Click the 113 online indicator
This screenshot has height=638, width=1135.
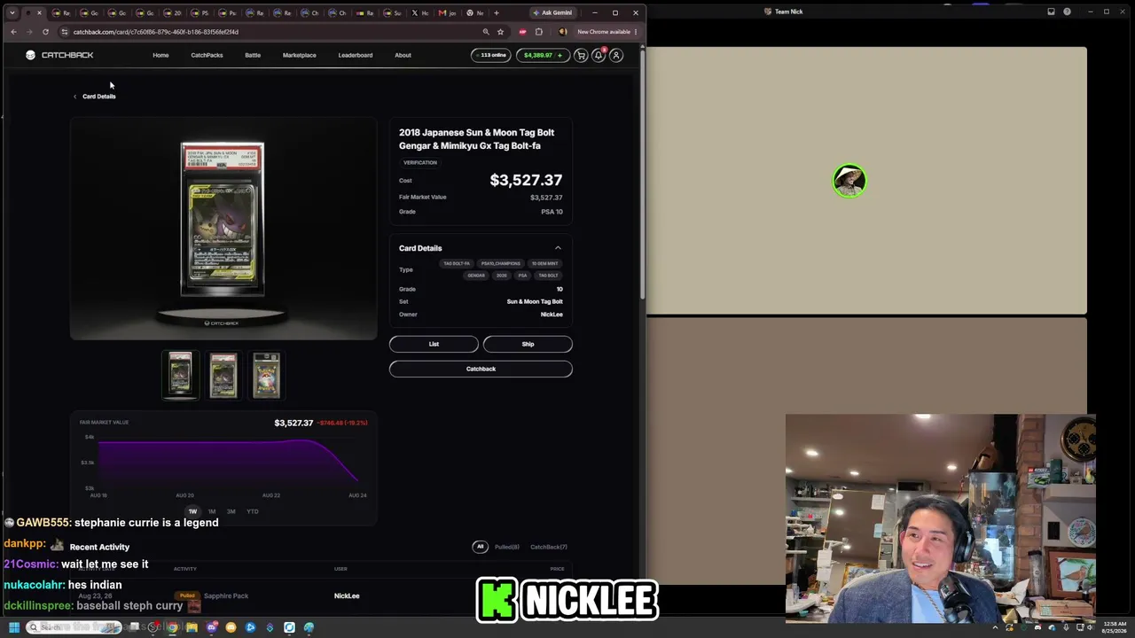[x=490, y=55]
